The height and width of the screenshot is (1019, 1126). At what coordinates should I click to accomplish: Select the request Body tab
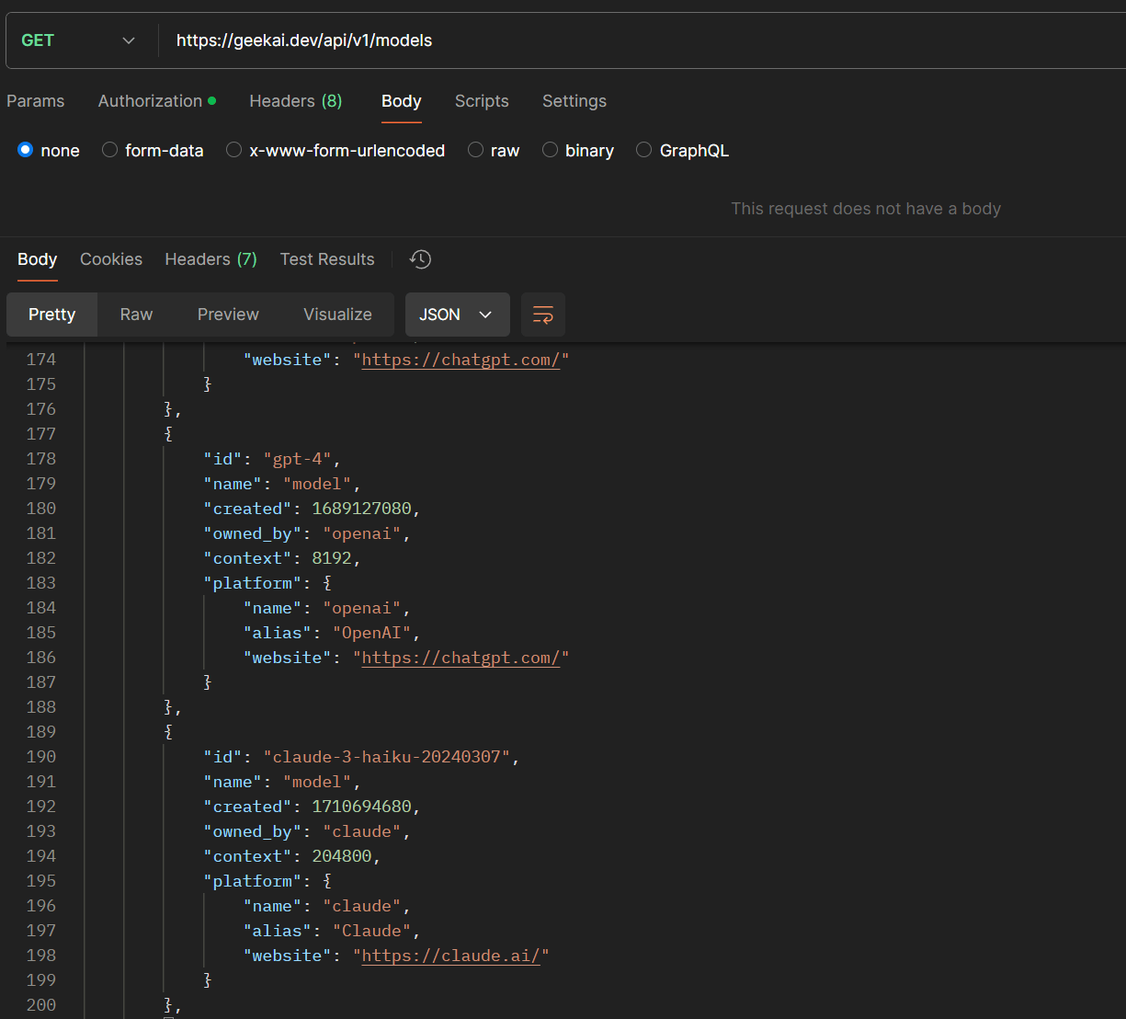402,101
